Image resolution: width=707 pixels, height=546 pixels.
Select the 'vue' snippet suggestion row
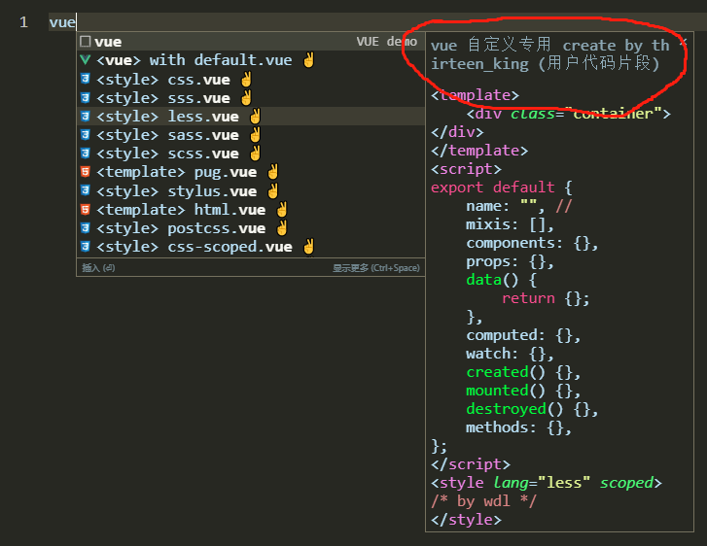point(251,42)
